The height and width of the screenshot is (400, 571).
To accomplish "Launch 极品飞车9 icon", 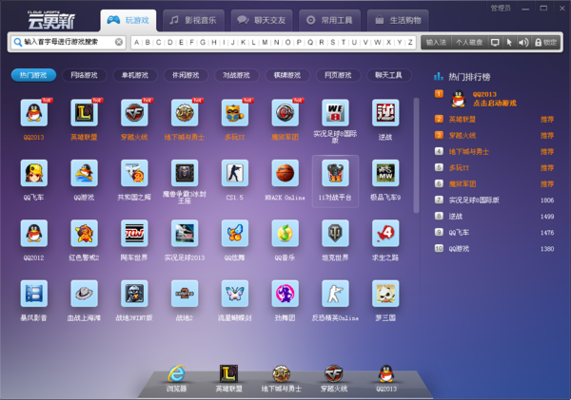I will (385, 173).
